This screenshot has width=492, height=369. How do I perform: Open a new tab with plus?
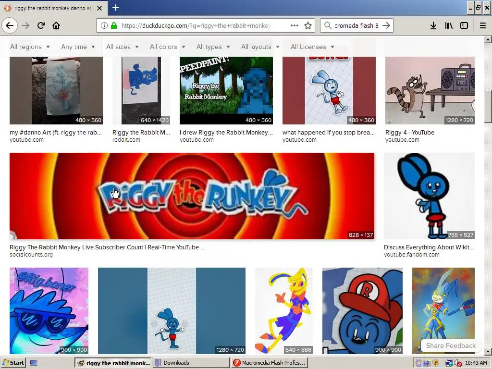pyautogui.click(x=116, y=8)
